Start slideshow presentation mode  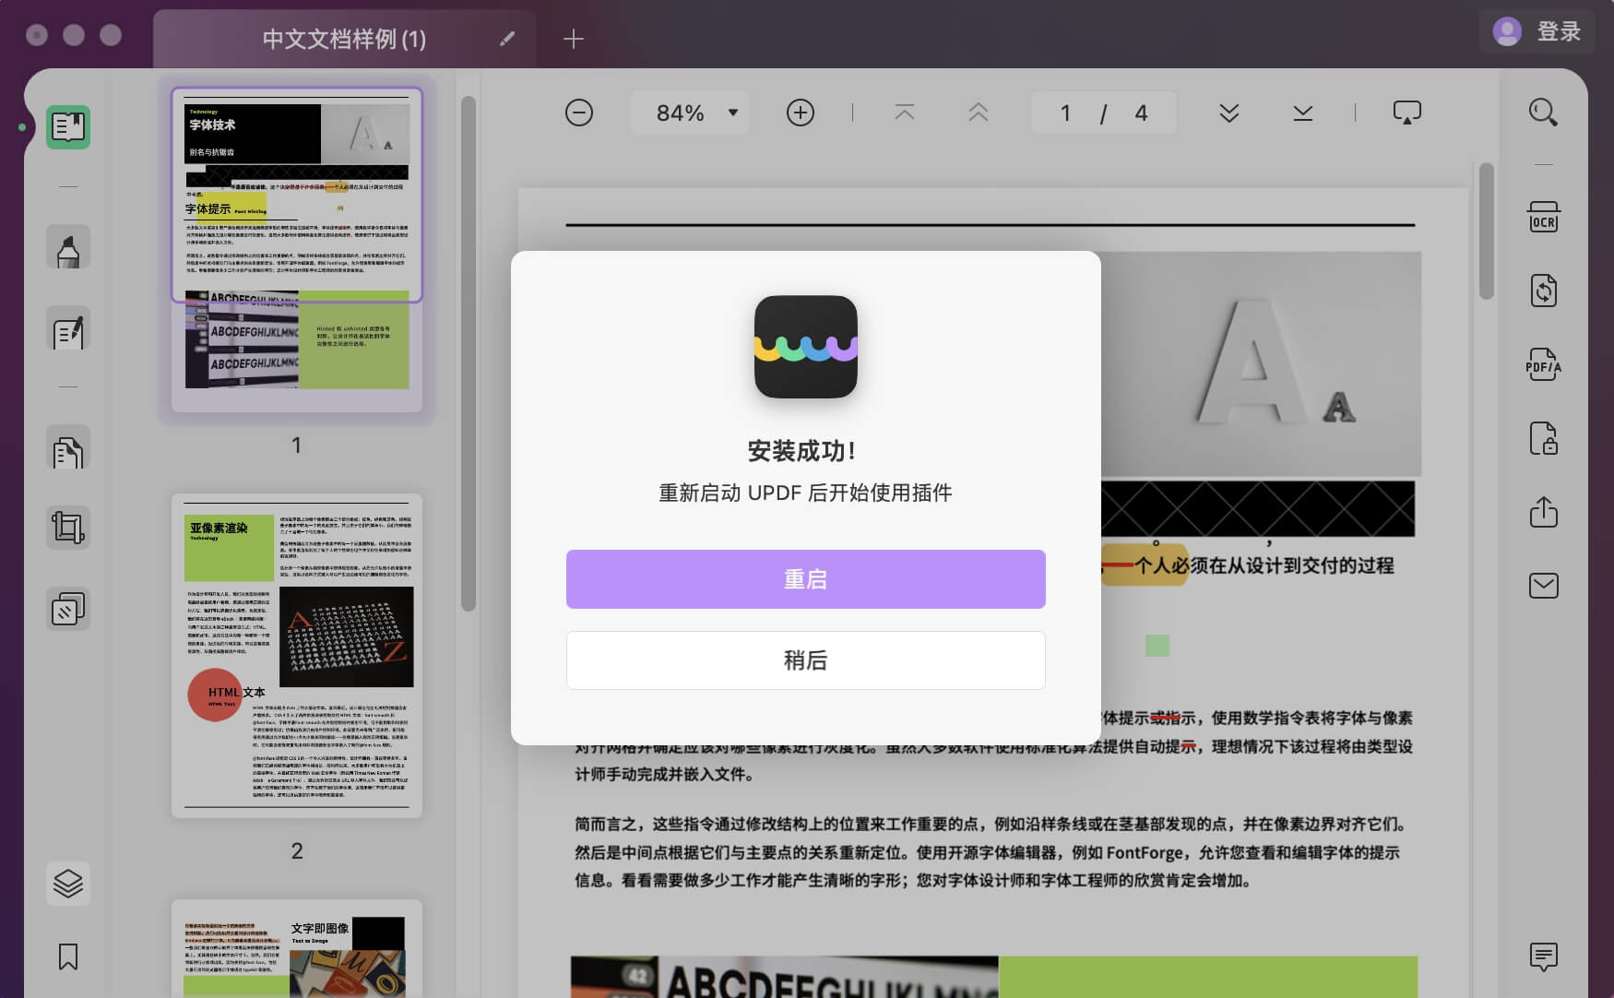[x=1406, y=113]
